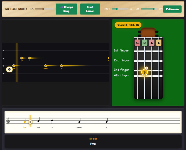Click the small G note bubble above finger marker

(x=146, y=68)
